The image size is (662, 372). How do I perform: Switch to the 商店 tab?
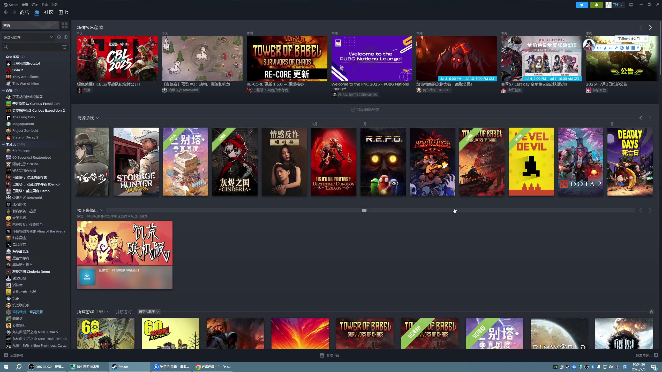point(24,12)
